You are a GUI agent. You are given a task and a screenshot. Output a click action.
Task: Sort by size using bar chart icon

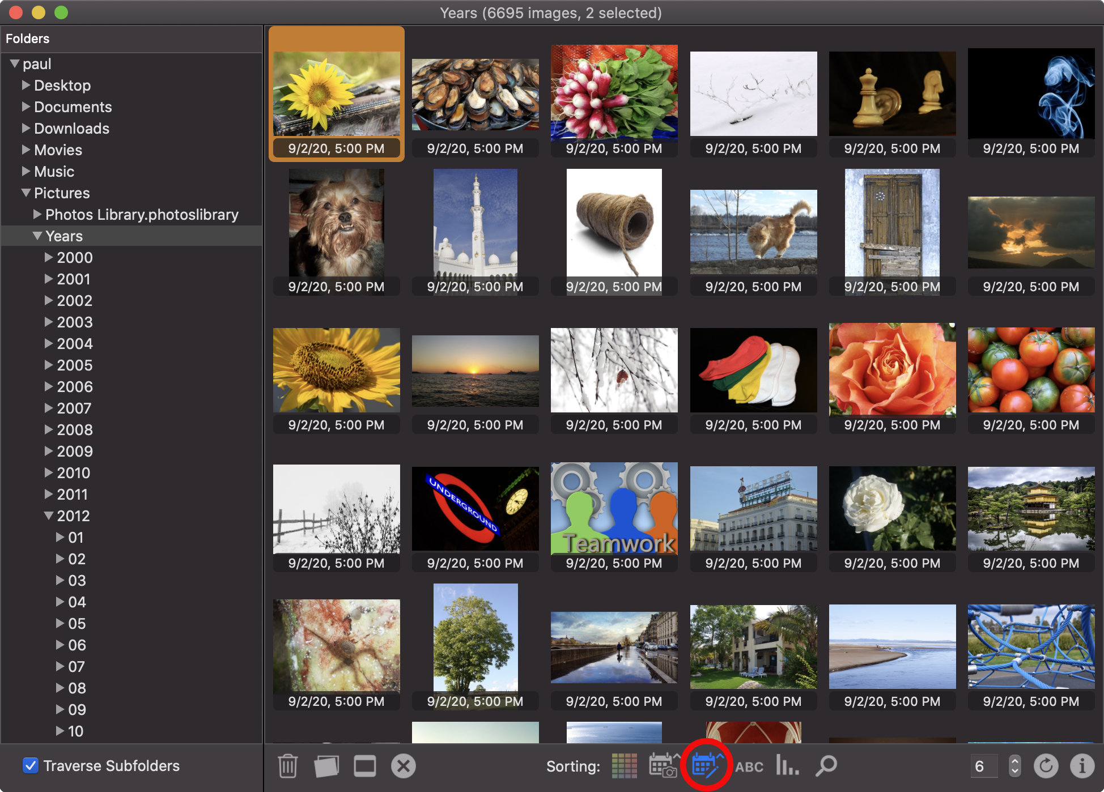pos(787,765)
